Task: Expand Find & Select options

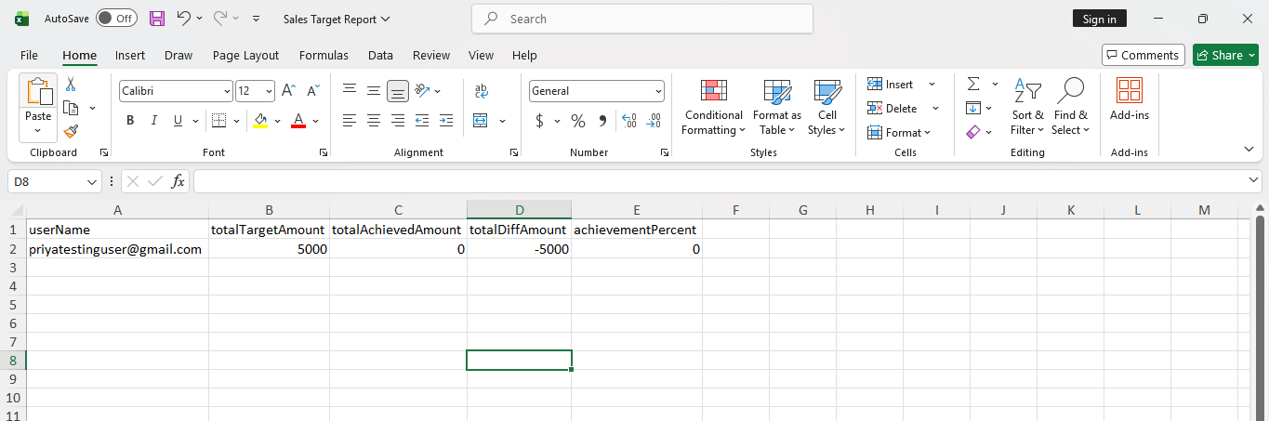Action: [1070, 107]
